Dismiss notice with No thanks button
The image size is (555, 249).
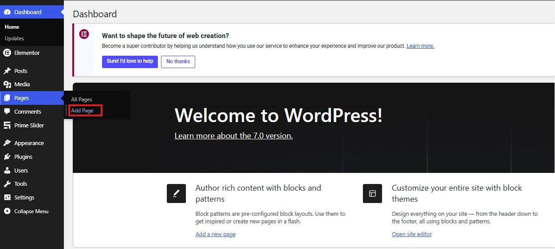coord(178,61)
